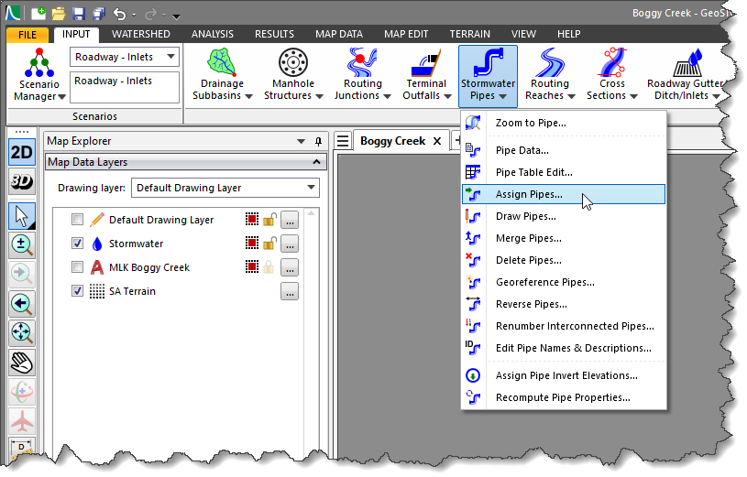Enable the MLK Boggy Creek layer
This screenshot has width=747, height=477.
(x=77, y=267)
